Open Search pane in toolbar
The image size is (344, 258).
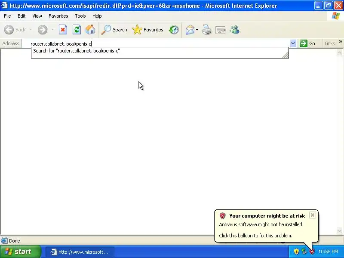point(114,30)
